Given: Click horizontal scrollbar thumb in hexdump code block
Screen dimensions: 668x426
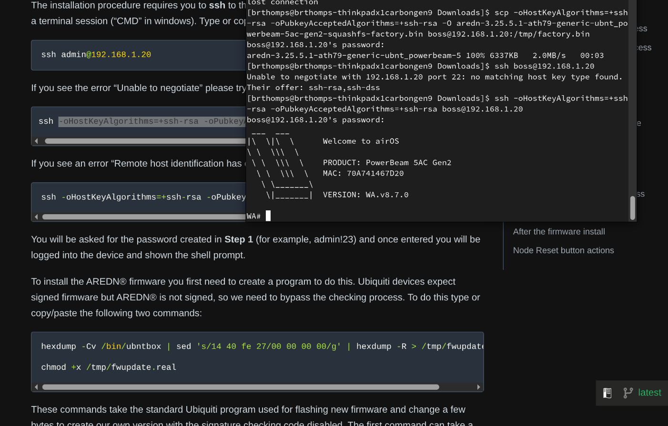Looking at the screenshot, I should [x=241, y=387].
